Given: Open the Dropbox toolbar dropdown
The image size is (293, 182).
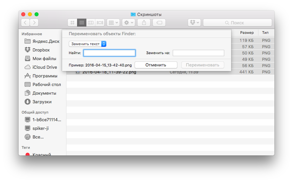Looking at the screenshot, I should (194, 23).
